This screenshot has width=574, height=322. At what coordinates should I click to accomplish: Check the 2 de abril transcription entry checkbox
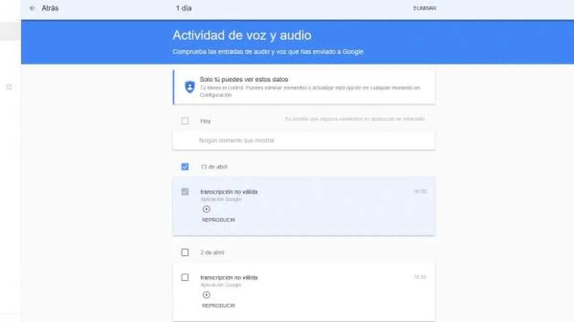(185, 277)
